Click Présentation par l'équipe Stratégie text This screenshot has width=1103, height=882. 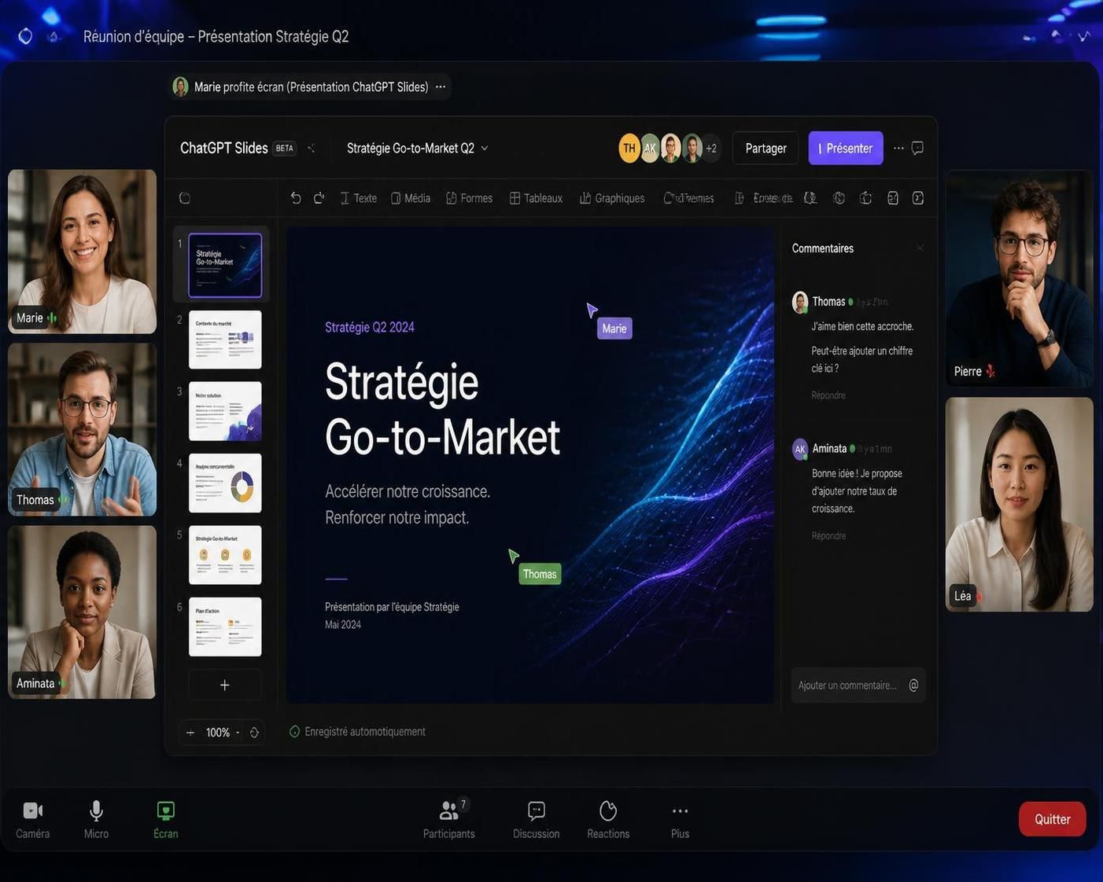(392, 607)
